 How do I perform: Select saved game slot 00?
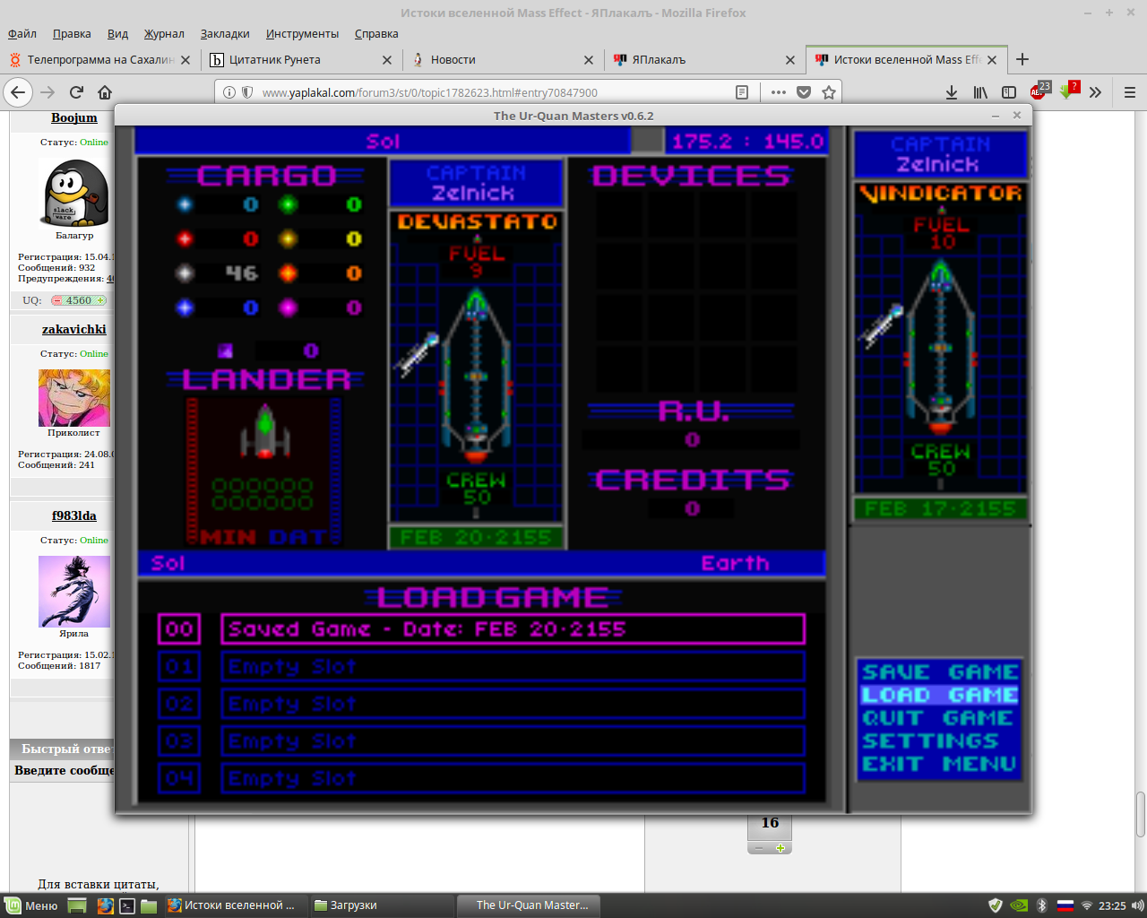(x=513, y=629)
